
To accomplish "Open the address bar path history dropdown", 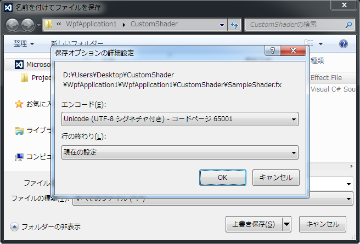I will pos(221,25).
